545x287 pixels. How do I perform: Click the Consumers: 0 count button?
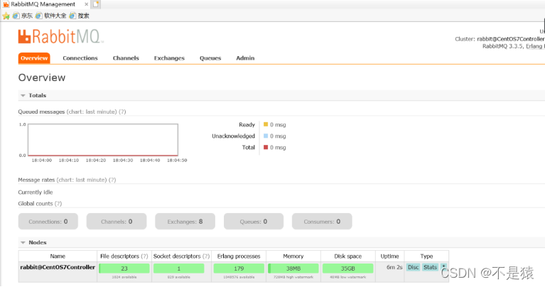[322, 222]
